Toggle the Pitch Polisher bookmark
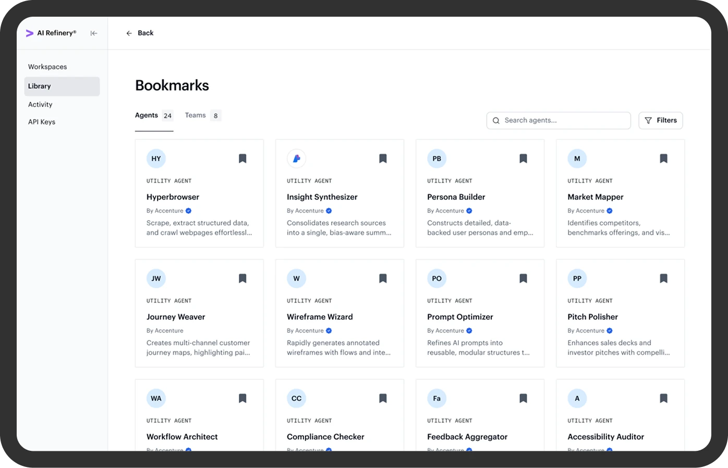728x468 pixels. pyautogui.click(x=663, y=279)
